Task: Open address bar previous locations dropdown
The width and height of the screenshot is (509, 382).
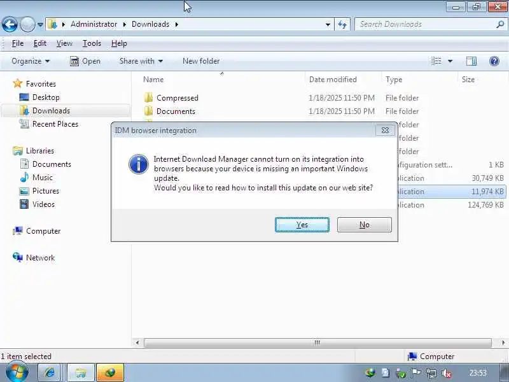Action: coord(328,24)
